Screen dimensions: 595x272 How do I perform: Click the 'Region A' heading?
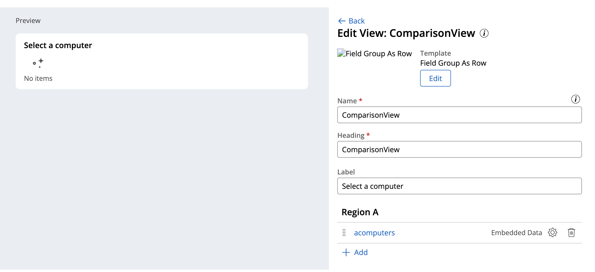click(360, 212)
